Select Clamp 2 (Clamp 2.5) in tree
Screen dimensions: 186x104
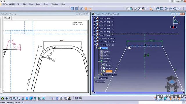click(x=106, y=29)
